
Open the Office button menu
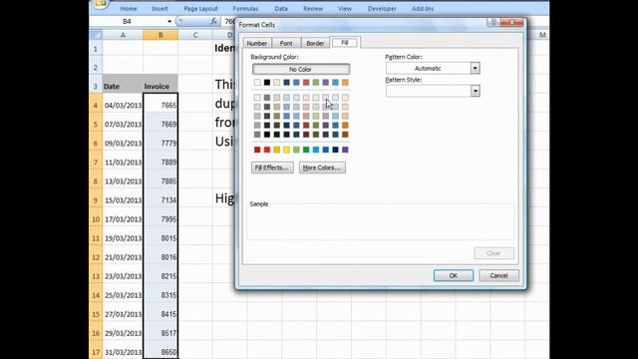pyautogui.click(x=100, y=4)
